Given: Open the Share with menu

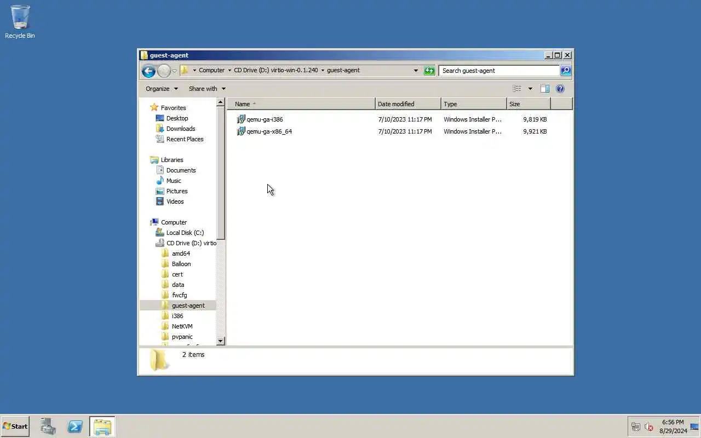Looking at the screenshot, I should (x=207, y=89).
